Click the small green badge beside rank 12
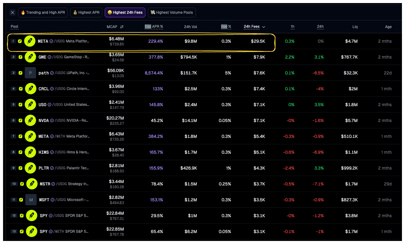Screen dimensions: 405x244 point(22,216)
